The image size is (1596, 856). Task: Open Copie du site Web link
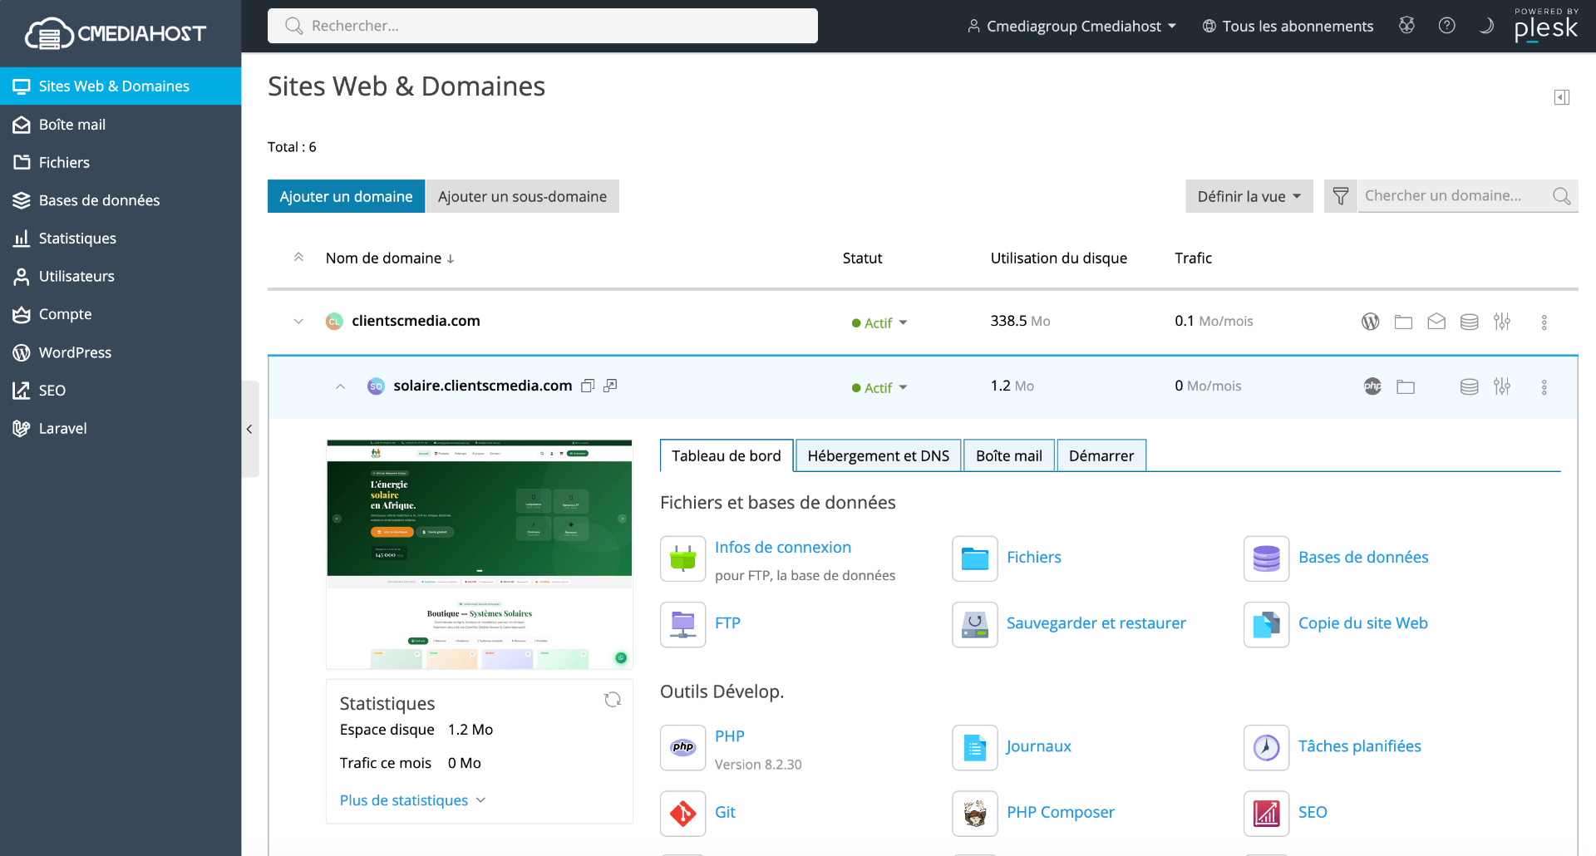coord(1362,623)
